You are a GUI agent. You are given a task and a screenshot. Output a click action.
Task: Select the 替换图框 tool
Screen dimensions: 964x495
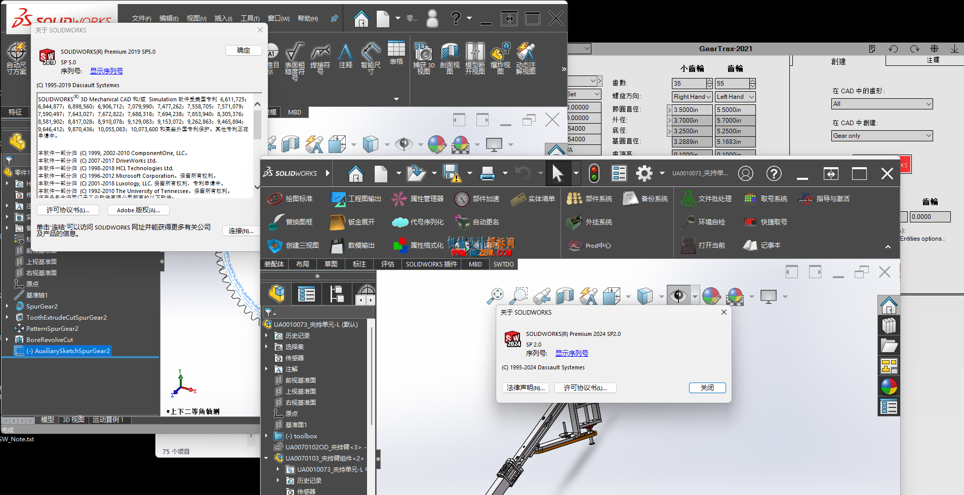[290, 222]
